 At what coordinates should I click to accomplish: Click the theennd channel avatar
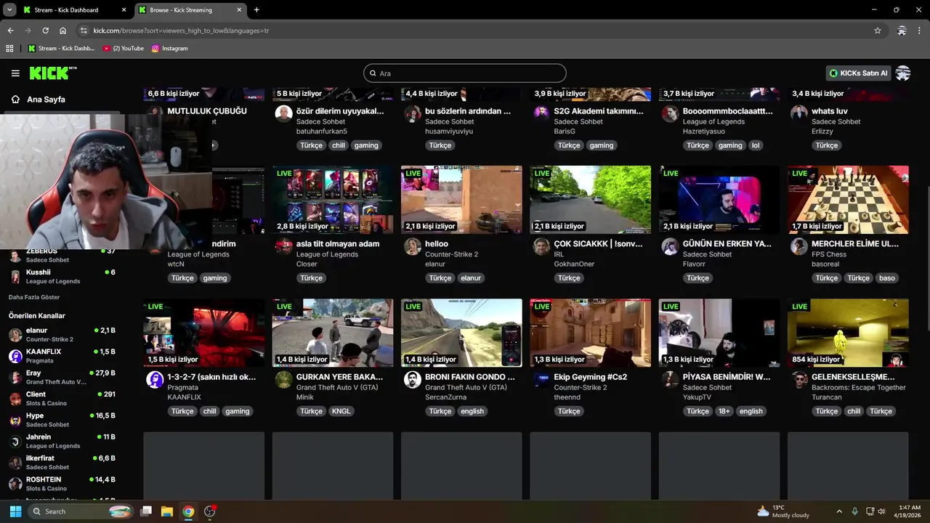(x=541, y=380)
